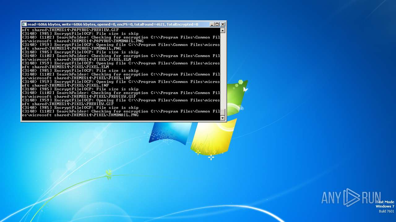Close the console window
This screenshot has height=222, width=396.
(x=223, y=24)
